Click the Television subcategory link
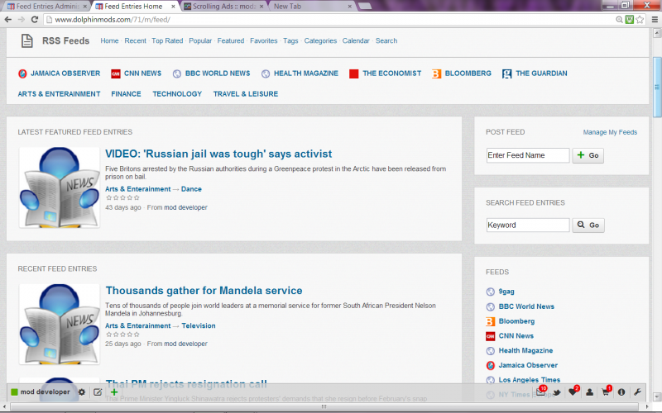 [x=199, y=325]
